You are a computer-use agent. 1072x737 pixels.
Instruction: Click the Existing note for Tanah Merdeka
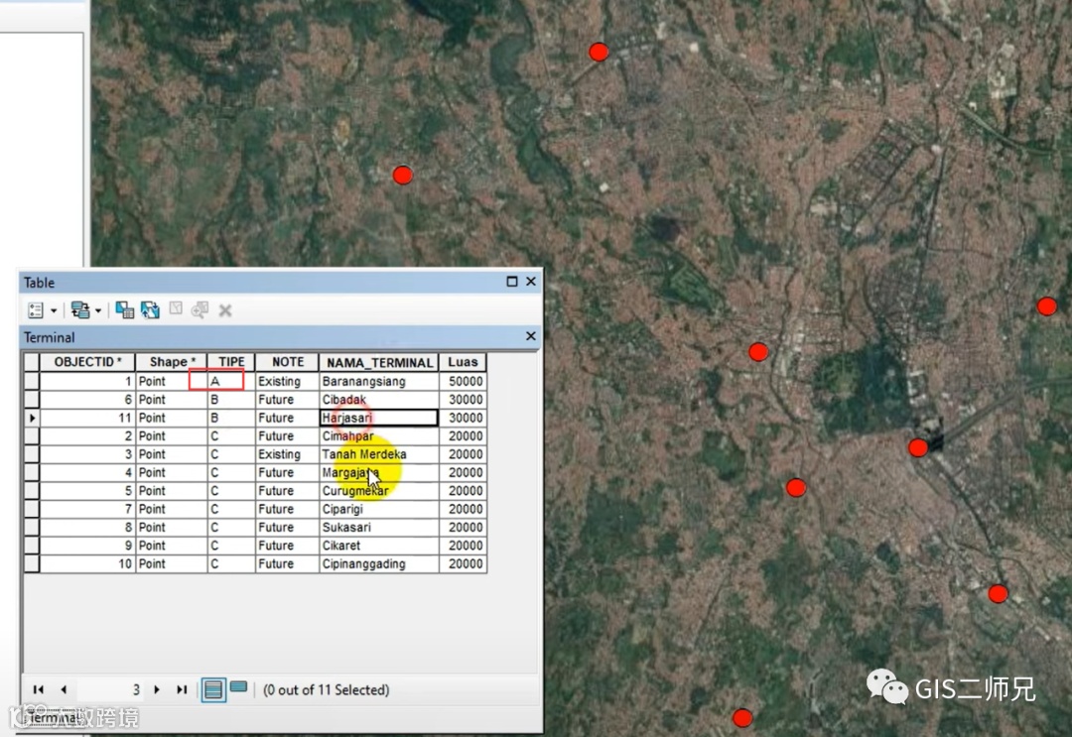287,454
